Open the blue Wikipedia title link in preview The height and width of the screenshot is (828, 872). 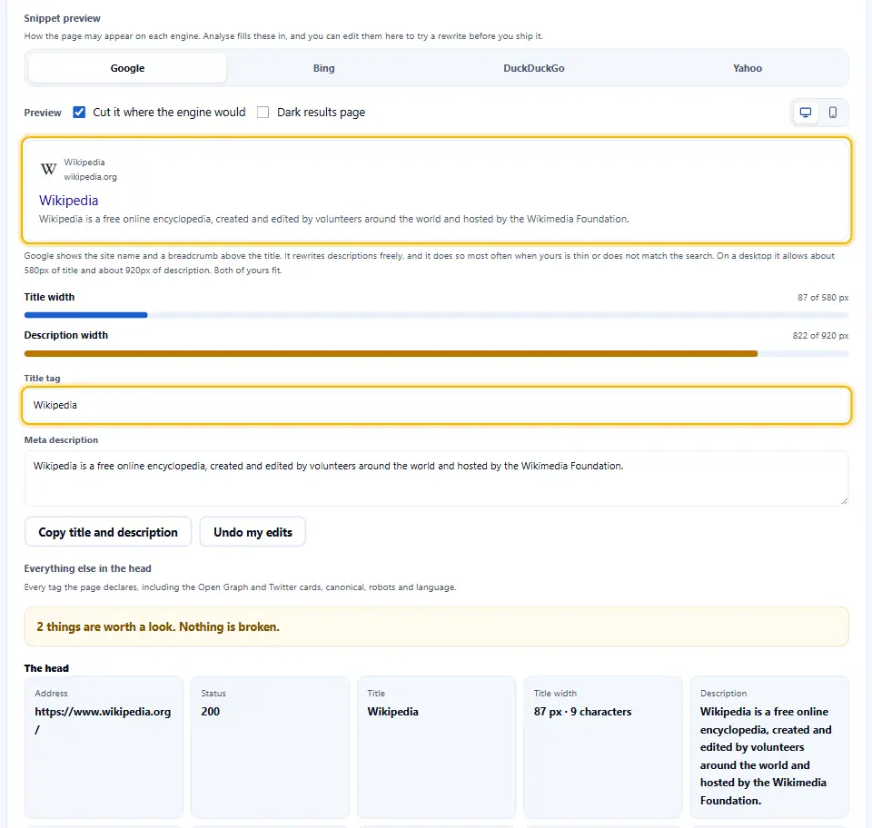[x=68, y=200]
